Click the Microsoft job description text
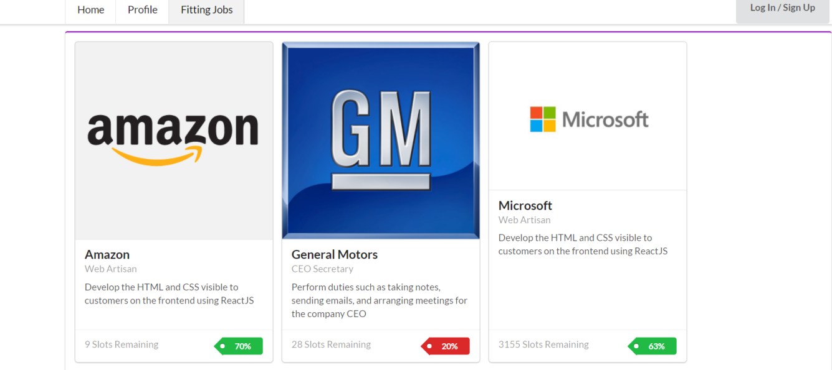This screenshot has height=370, width=832. 583,244
